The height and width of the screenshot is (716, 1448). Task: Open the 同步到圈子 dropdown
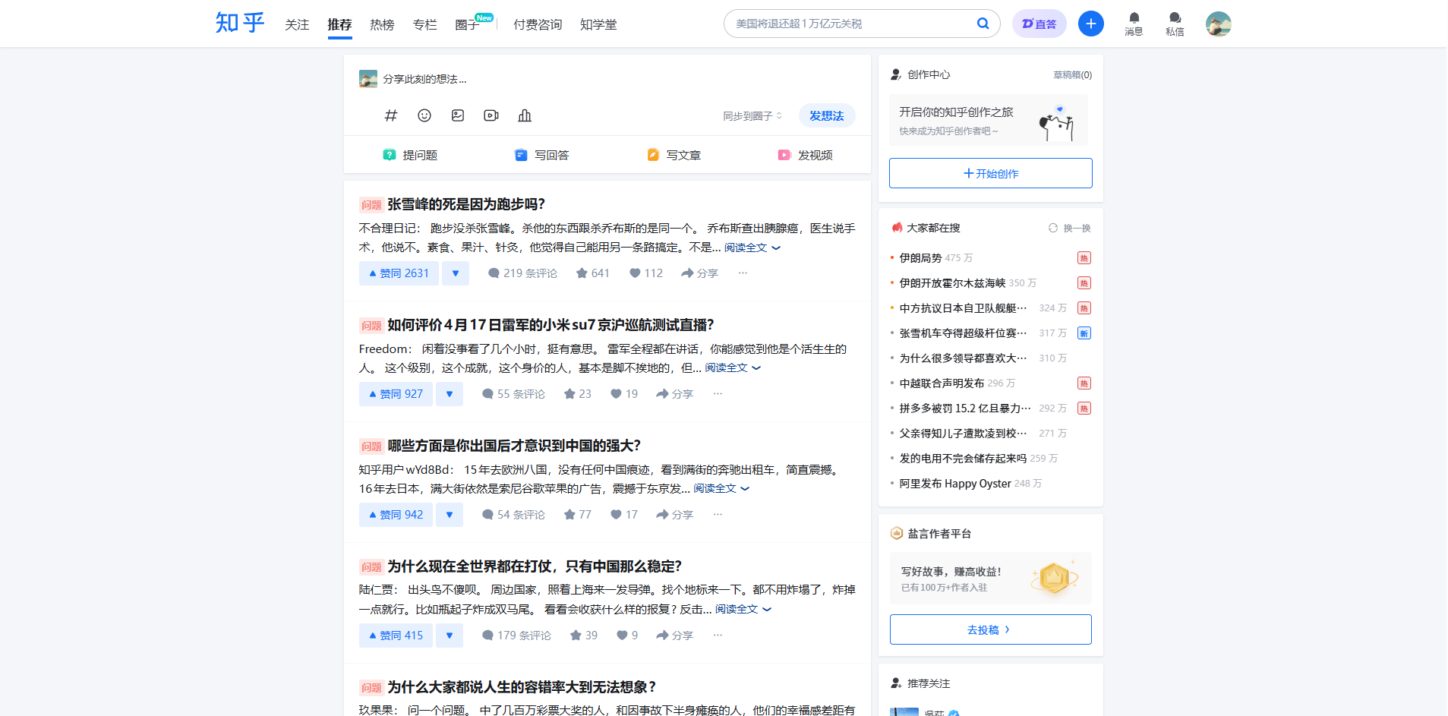coord(752,115)
